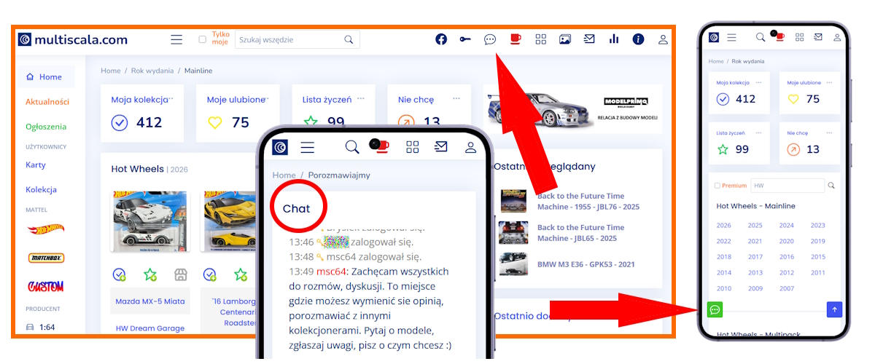Toggle the 'Tylko moje' checkbox

click(203, 40)
